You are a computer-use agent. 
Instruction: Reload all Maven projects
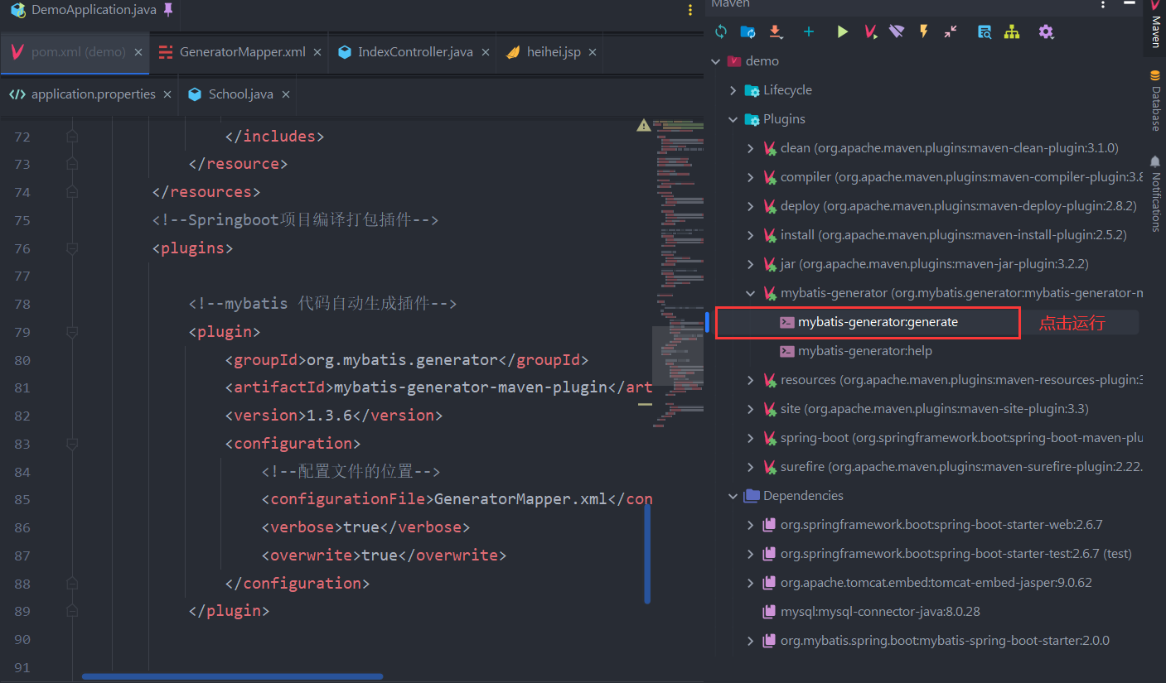pos(721,32)
